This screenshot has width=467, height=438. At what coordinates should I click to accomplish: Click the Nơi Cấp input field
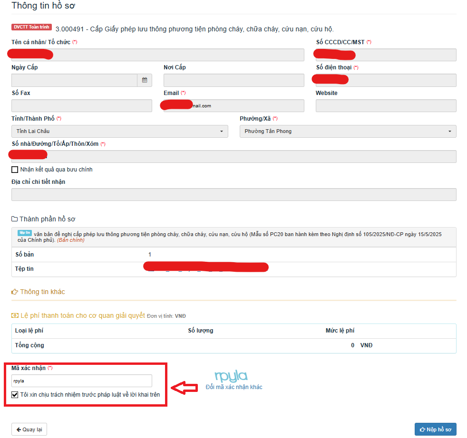coord(233,80)
